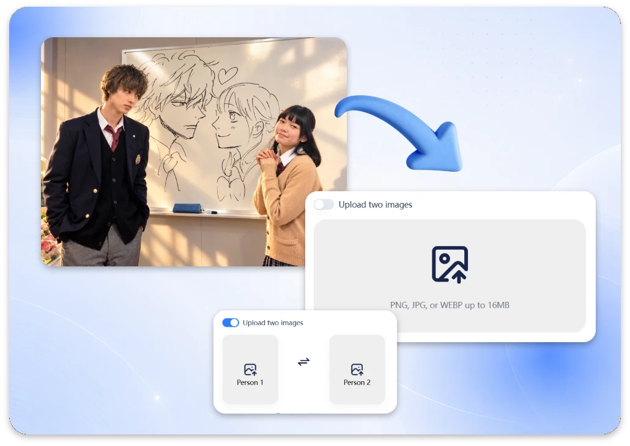
Task: Click 'Upload two images' label beside gray toggle
Action: [x=376, y=205]
